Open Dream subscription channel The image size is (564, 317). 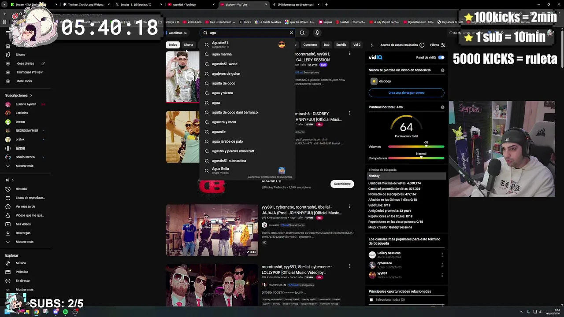tap(15, 122)
